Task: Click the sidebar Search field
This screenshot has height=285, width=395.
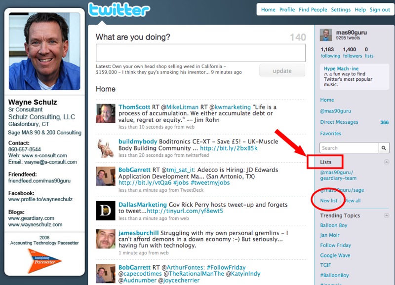Action: tap(349, 148)
